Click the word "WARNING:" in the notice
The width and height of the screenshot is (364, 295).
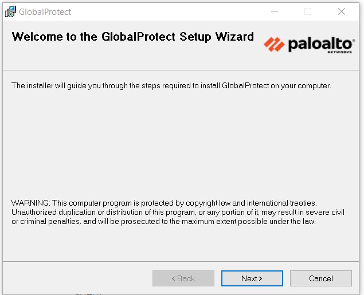point(30,203)
